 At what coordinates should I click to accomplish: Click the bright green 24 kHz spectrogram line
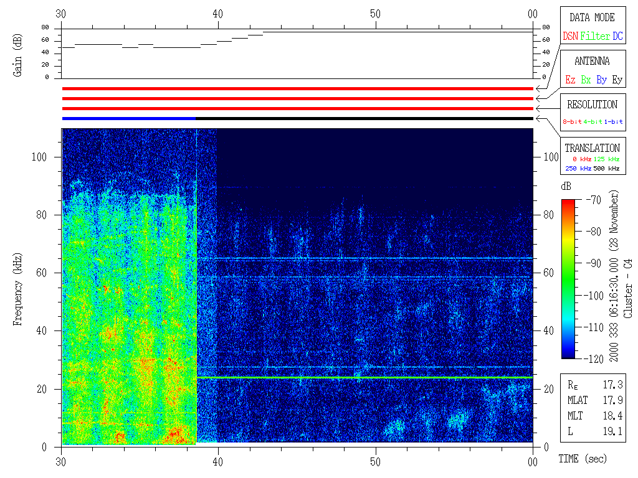click(x=364, y=378)
